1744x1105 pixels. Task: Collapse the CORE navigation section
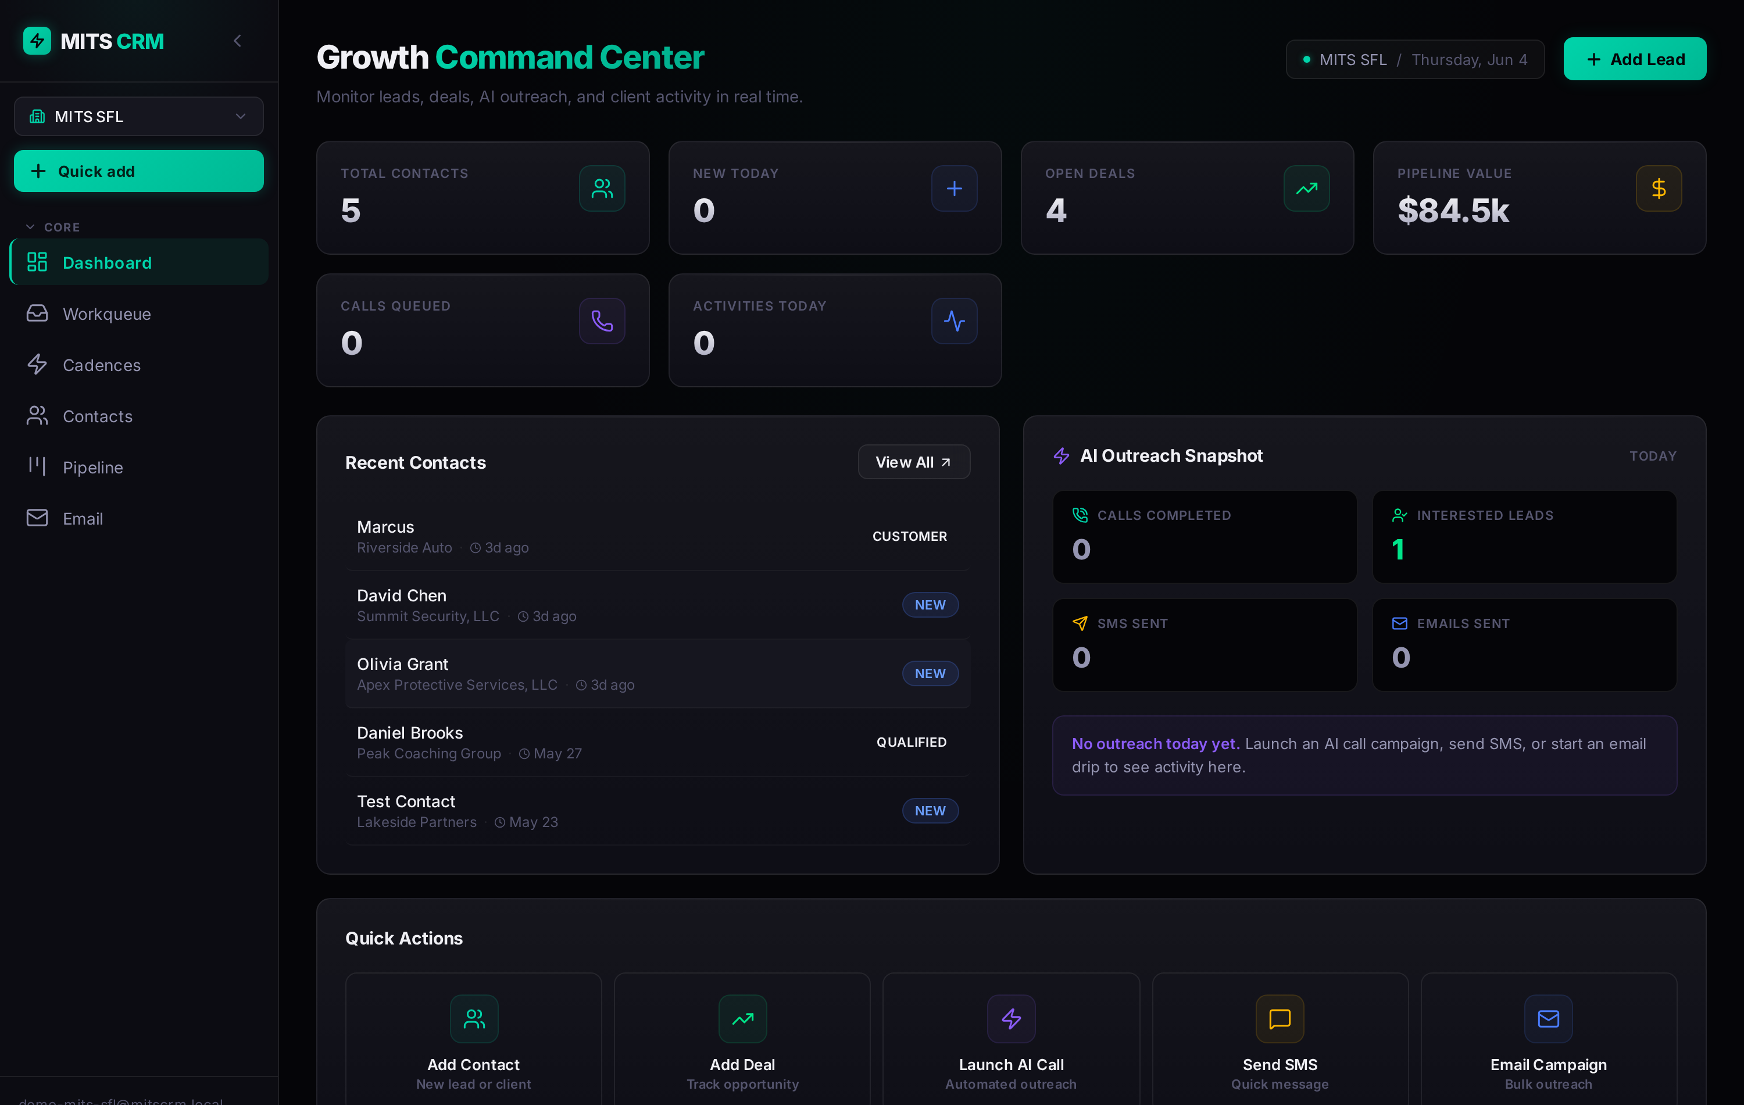[x=53, y=227]
